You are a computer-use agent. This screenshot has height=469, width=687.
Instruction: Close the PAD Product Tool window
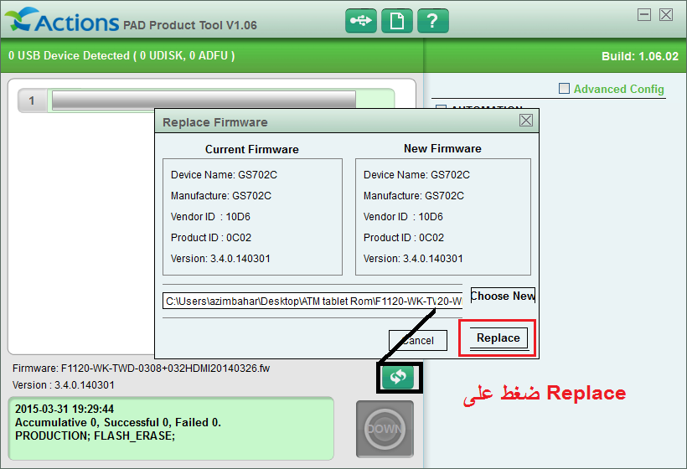666,15
